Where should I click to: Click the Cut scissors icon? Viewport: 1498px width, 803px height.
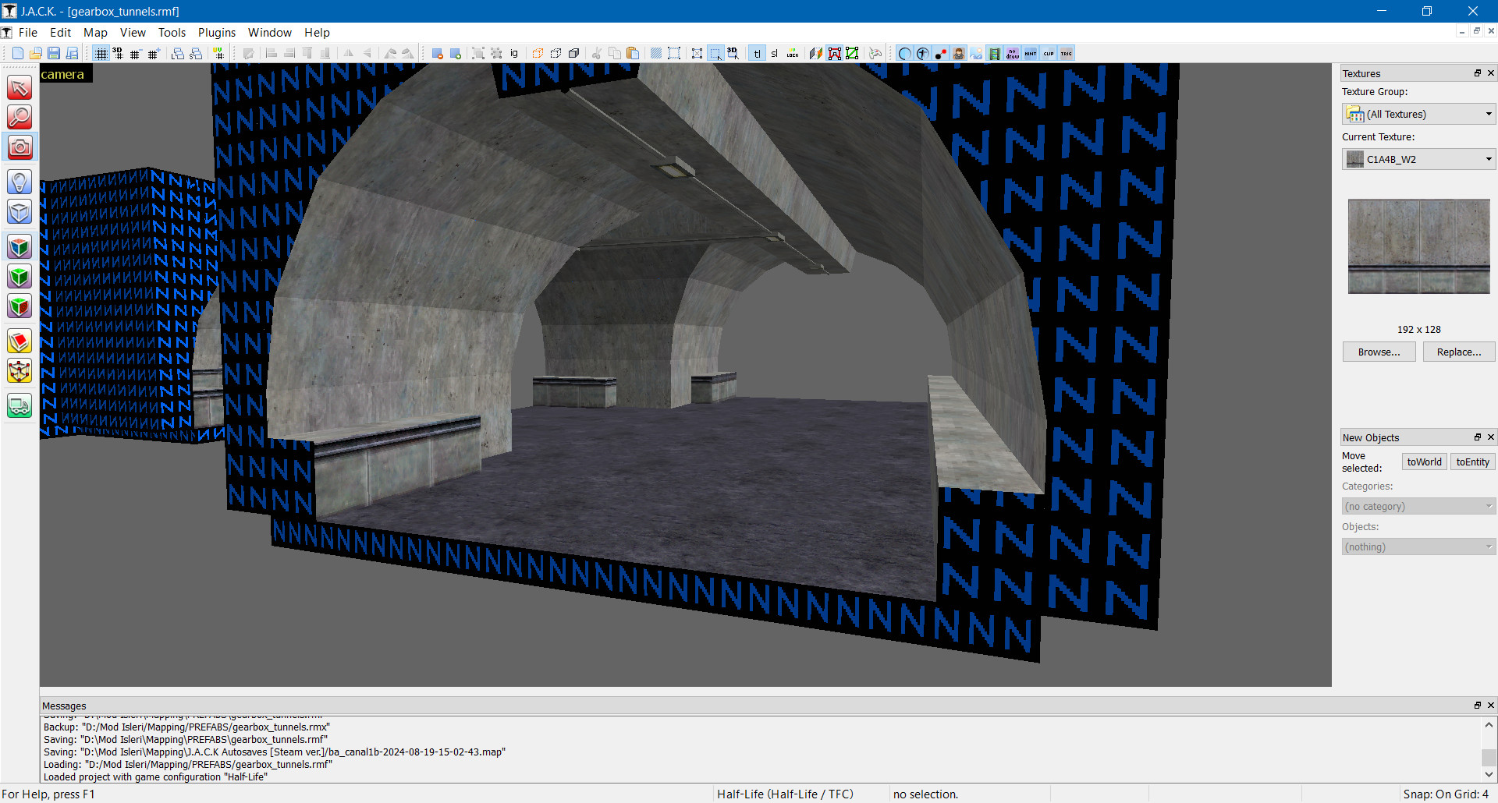pos(597,53)
